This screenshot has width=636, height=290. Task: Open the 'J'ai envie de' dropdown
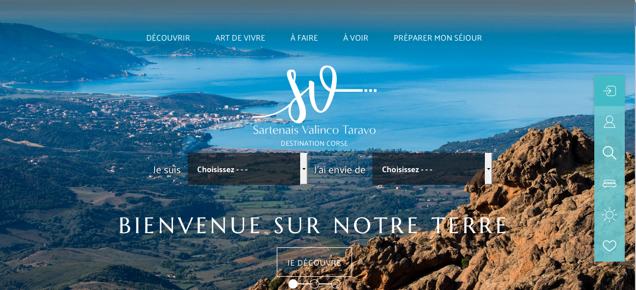(432, 169)
